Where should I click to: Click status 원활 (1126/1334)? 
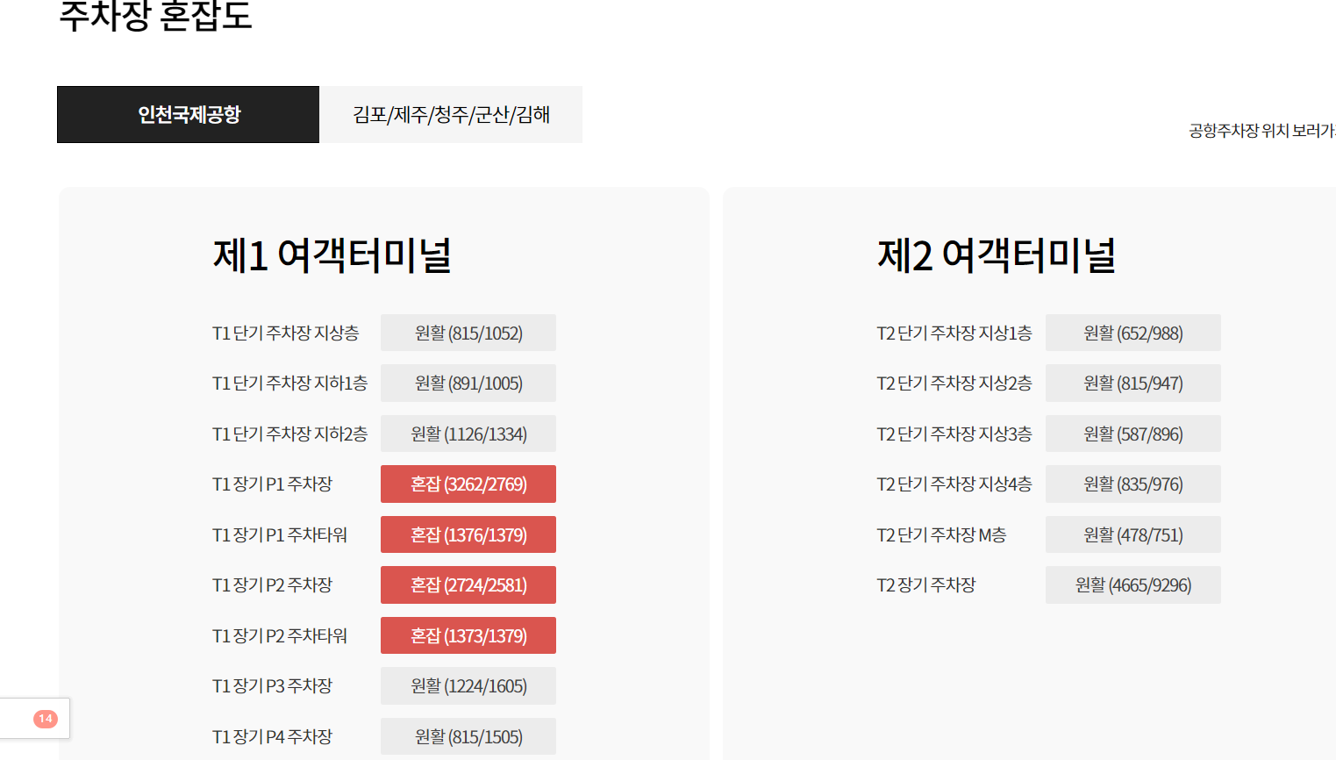468,434
